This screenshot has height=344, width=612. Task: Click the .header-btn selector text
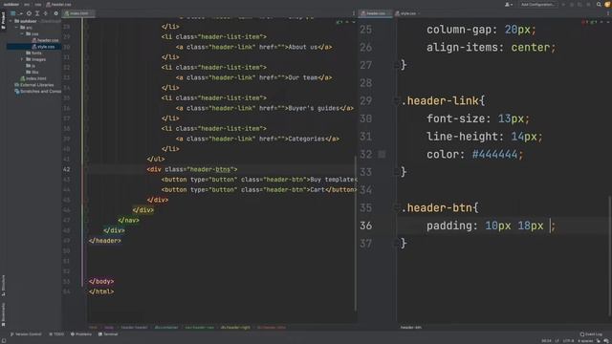pyautogui.click(x=440, y=208)
